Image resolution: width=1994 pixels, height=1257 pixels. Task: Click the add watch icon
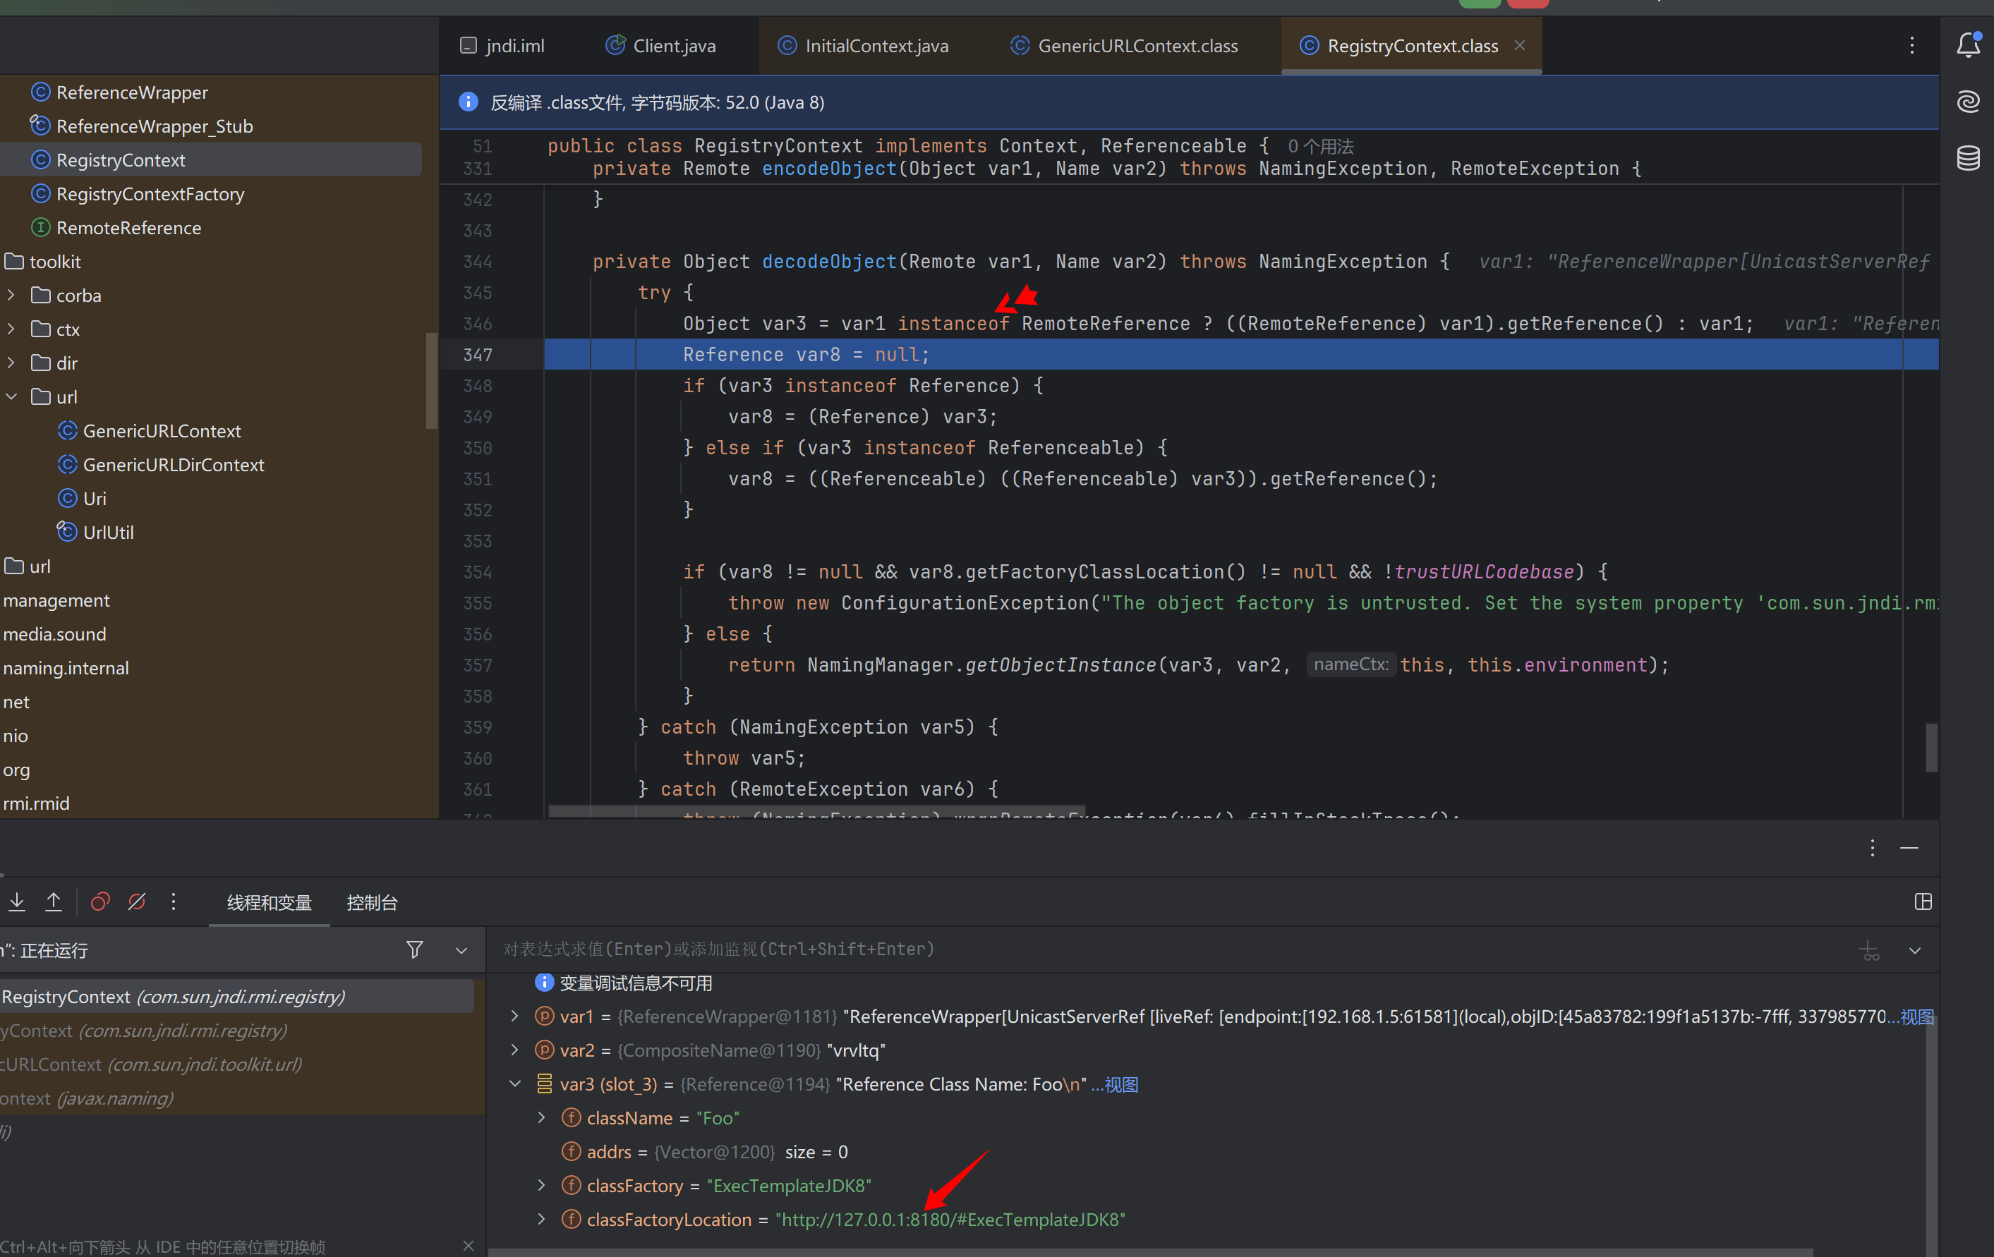[1869, 949]
